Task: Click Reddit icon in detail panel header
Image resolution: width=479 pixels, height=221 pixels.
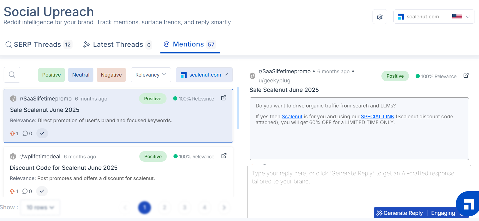Action: pos(252,76)
